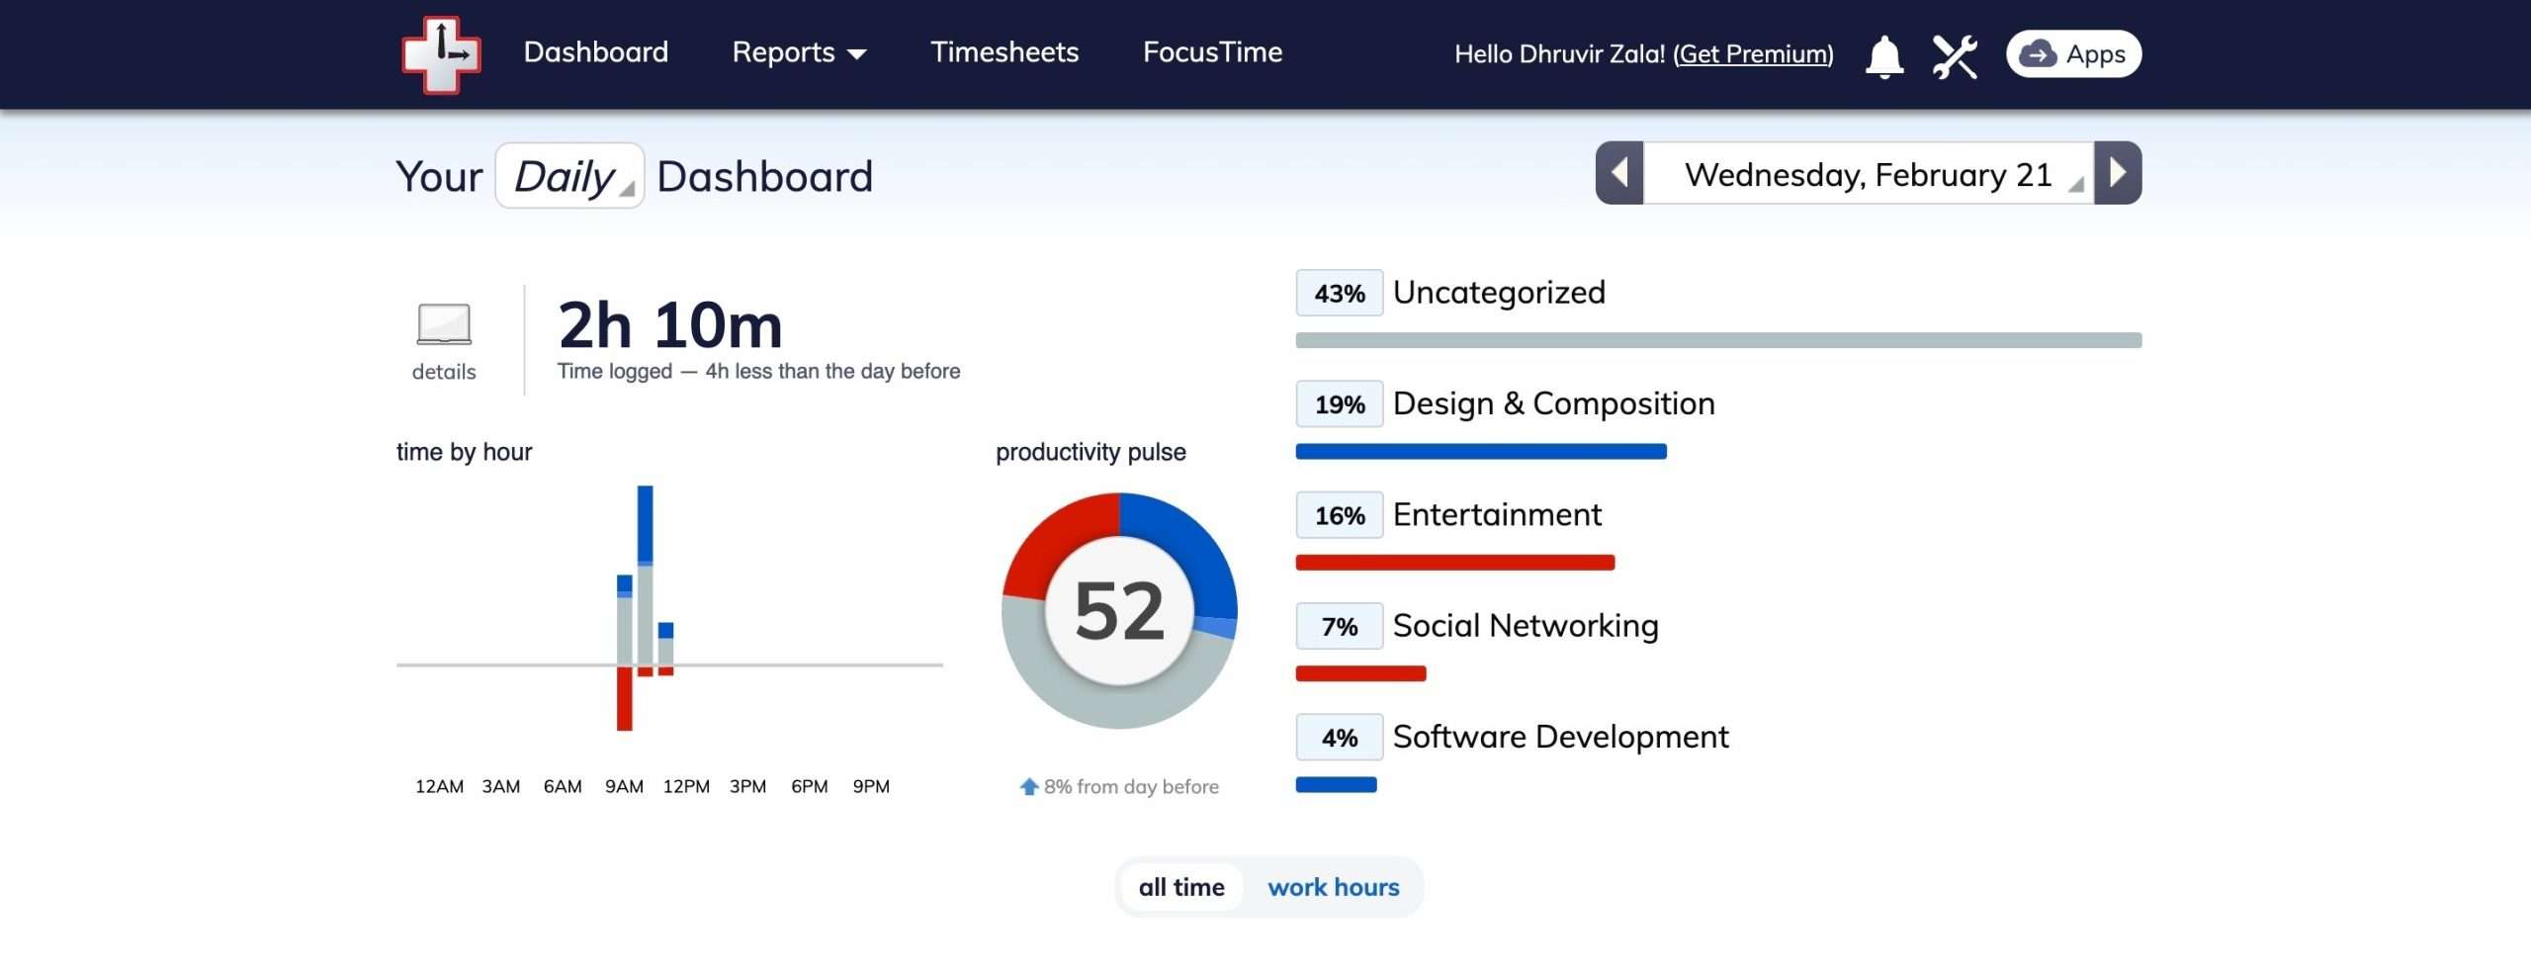
Task: Select the all time toggle
Action: coord(1181,887)
